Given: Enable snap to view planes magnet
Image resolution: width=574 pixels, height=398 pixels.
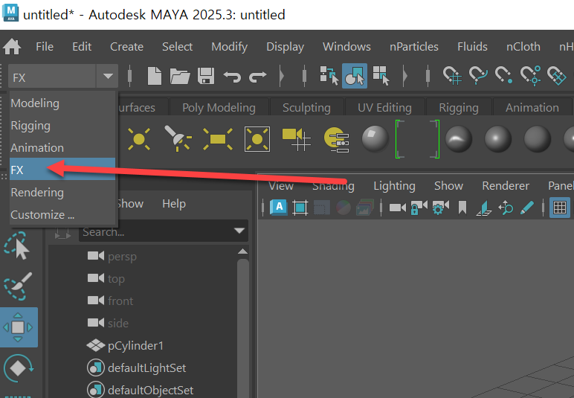Looking at the screenshot, I should [x=556, y=76].
